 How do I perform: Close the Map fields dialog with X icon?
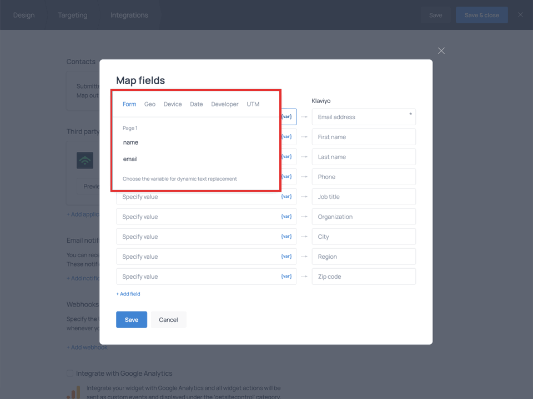(x=441, y=51)
